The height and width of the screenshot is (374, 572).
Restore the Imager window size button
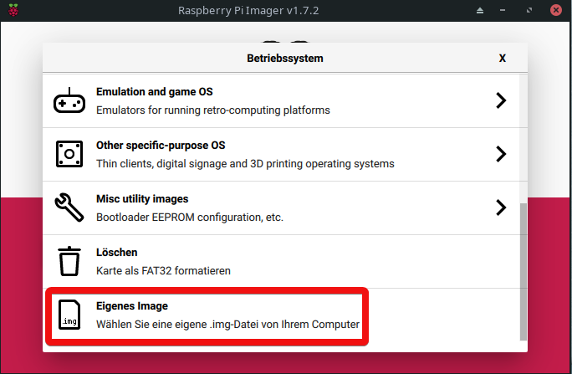pyautogui.click(x=529, y=11)
